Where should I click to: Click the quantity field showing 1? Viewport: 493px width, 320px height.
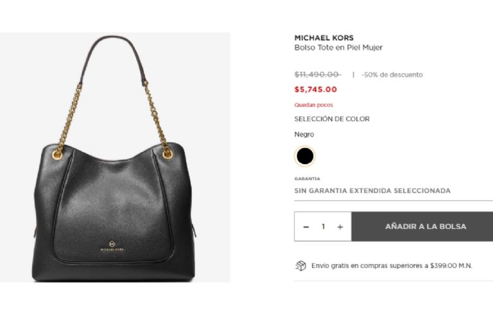tap(323, 226)
